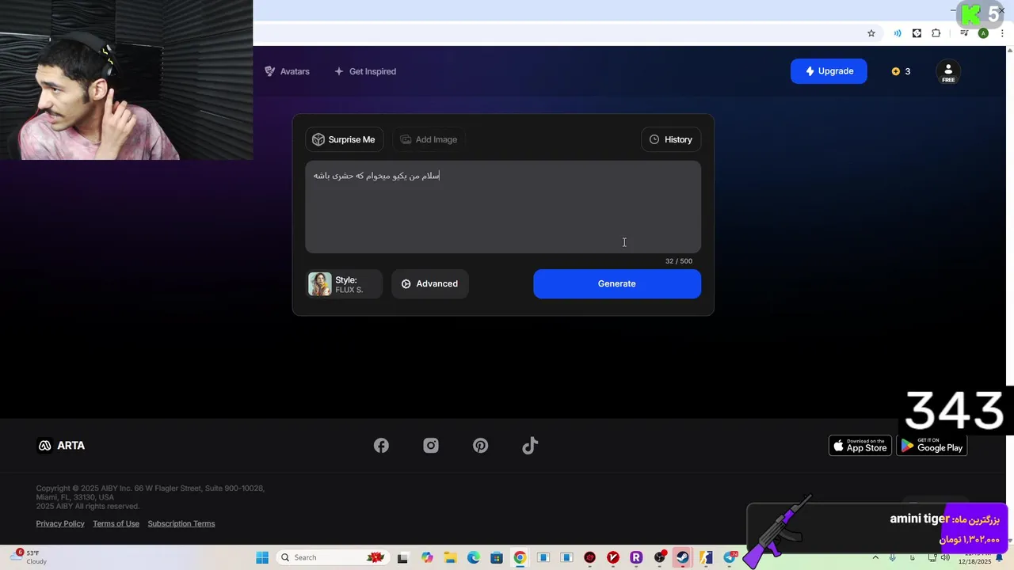Screen dimensions: 1014x570
Task: Click the Surprise Me button
Action: coord(344,139)
